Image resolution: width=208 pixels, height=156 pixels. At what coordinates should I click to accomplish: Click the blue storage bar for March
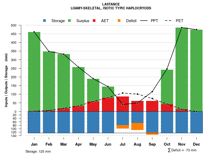click(x=64, y=122)
